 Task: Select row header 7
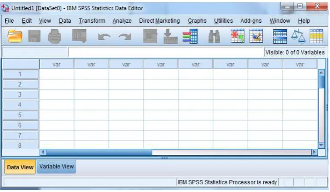point(20,135)
